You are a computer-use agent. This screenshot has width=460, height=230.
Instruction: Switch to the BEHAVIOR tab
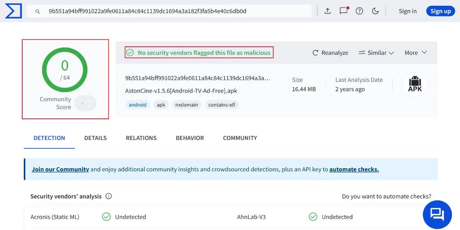(190, 138)
